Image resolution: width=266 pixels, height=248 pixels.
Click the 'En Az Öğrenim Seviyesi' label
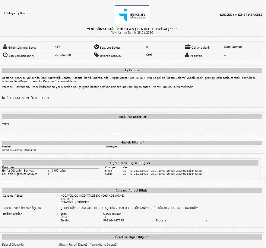pyautogui.click(x=18, y=171)
